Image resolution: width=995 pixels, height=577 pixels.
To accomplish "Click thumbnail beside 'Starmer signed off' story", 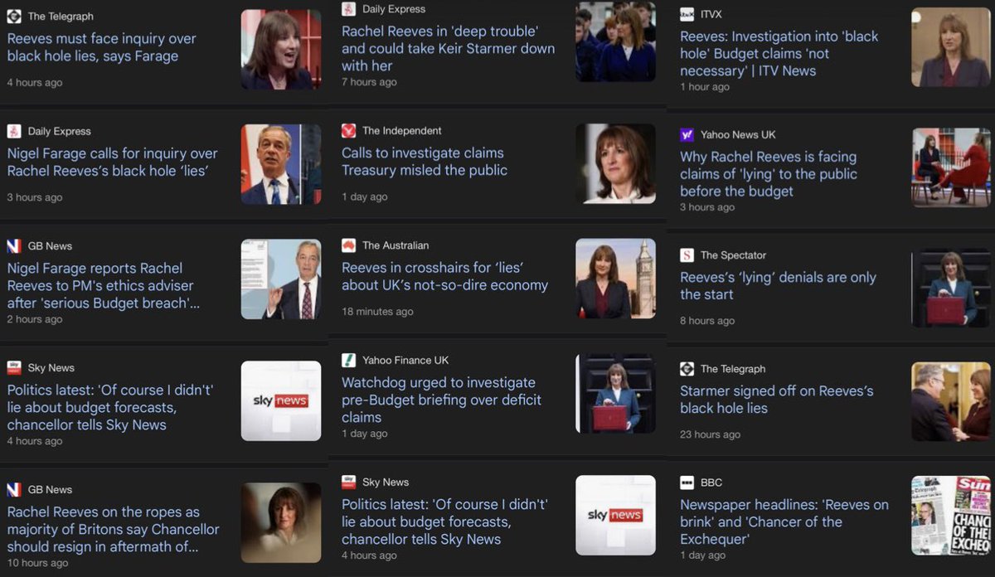I will pos(951,401).
